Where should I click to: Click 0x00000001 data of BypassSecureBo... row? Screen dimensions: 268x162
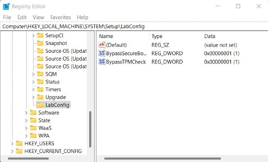[x=222, y=54]
